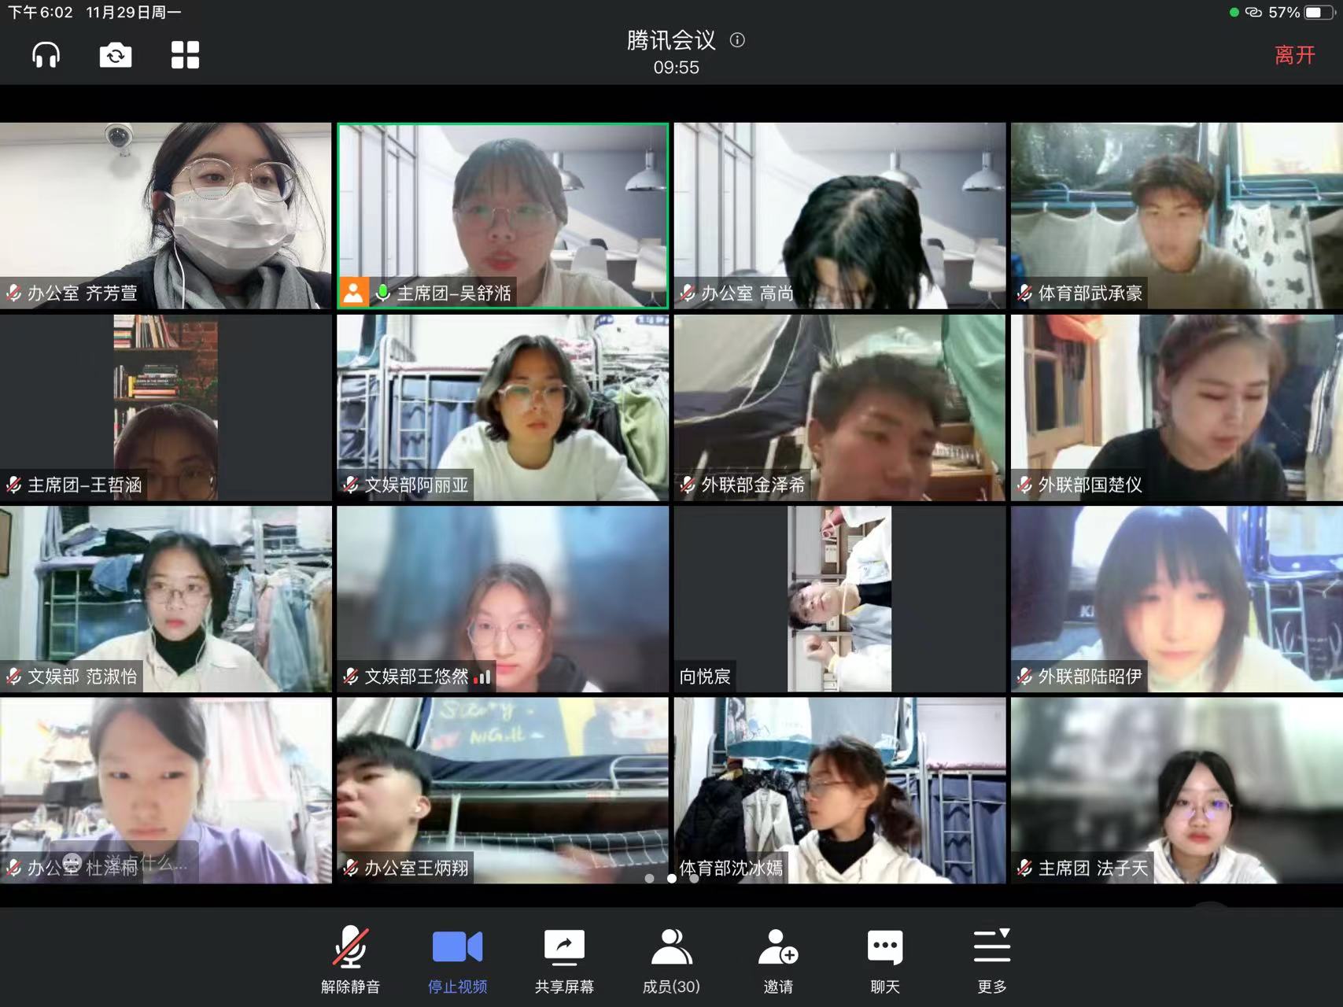Turn off camera via 停止视频

pyautogui.click(x=457, y=960)
